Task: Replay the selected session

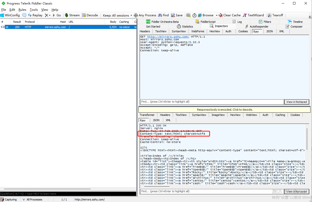Action: (x=35, y=15)
